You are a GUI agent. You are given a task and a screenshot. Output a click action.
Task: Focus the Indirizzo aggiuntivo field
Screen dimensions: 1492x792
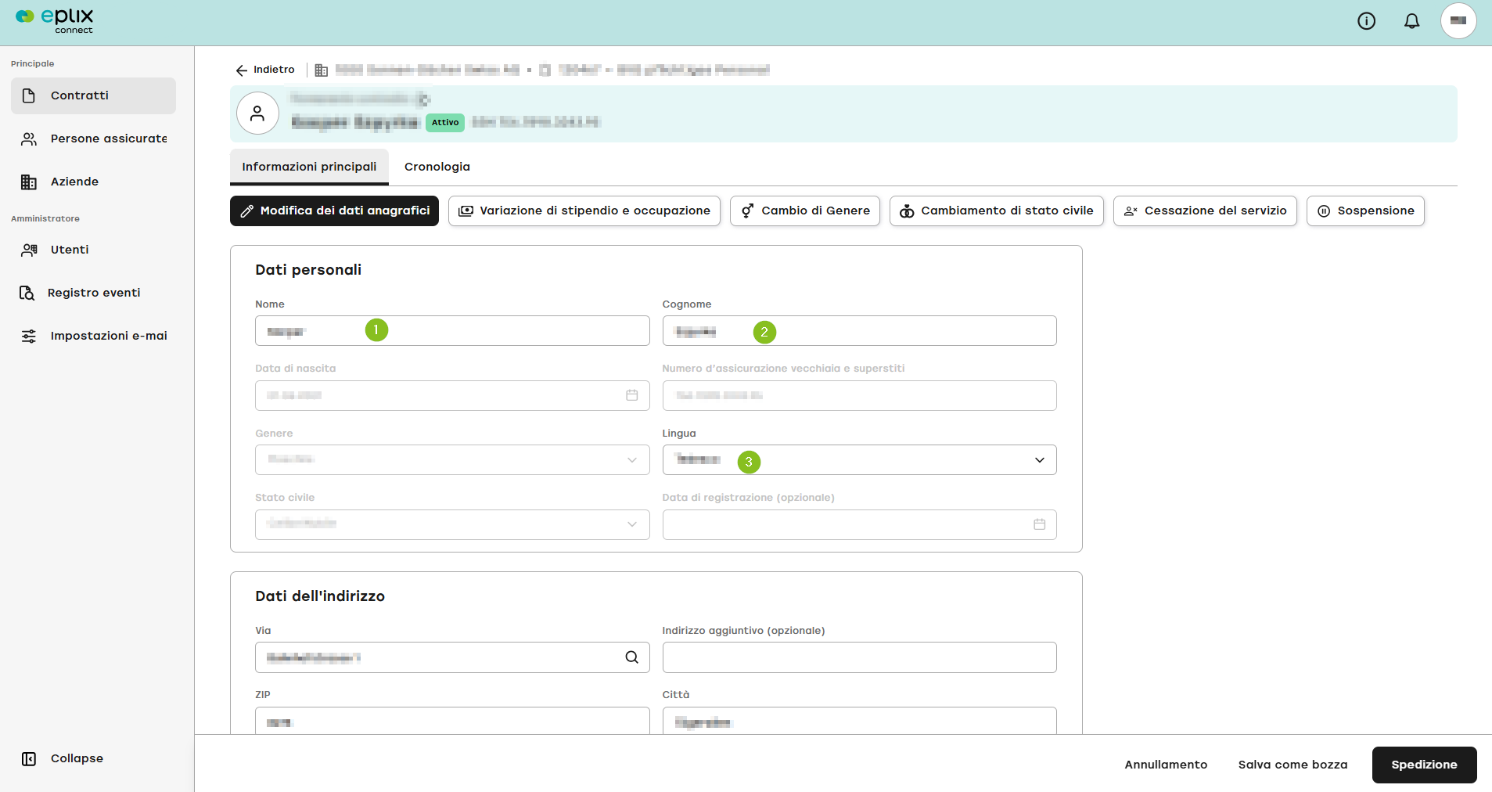(x=859, y=657)
